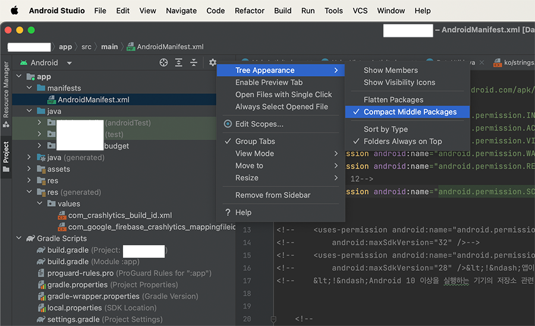This screenshot has width=535, height=326.
Task: Click the gear options icon in Project panel
Action: 212,62
